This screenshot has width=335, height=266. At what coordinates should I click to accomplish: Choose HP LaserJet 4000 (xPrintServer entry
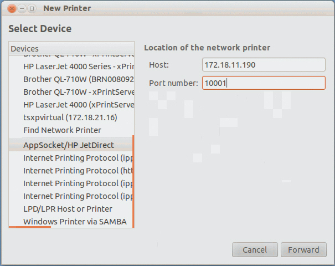pos(78,105)
